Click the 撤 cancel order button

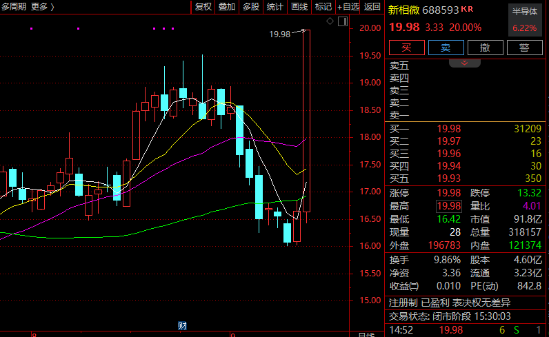[x=485, y=48]
